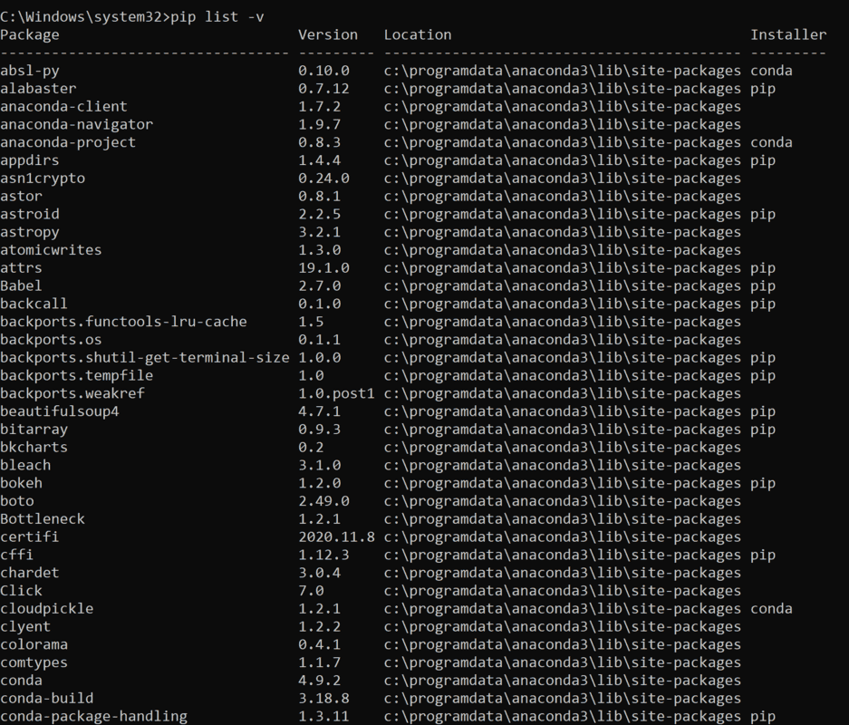Click the bokeh package name
This screenshot has width=849, height=725.
coord(21,483)
